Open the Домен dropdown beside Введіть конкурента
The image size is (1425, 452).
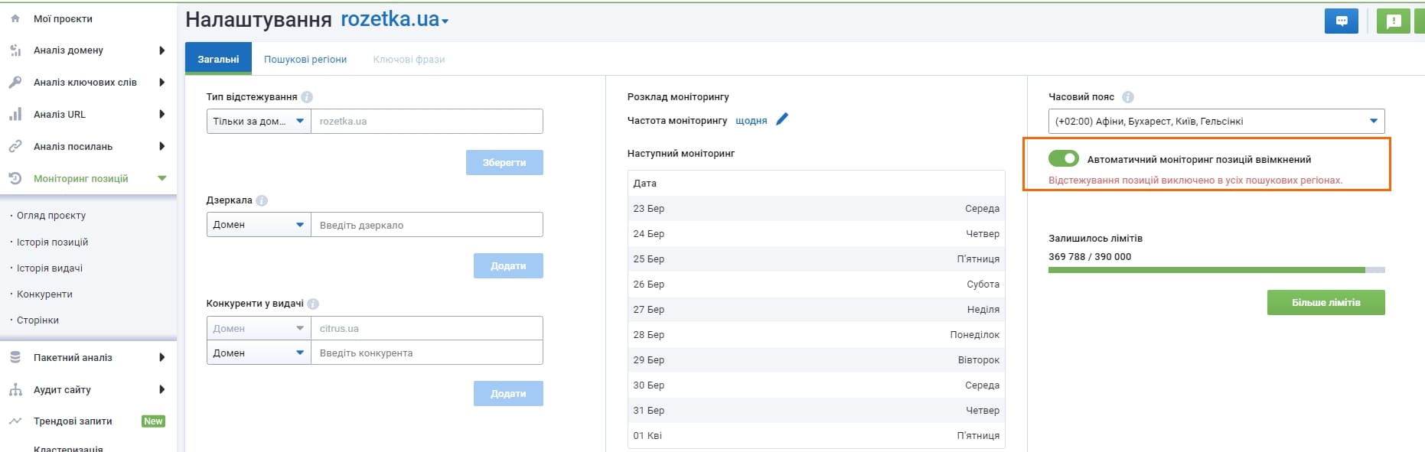pyautogui.click(x=259, y=353)
